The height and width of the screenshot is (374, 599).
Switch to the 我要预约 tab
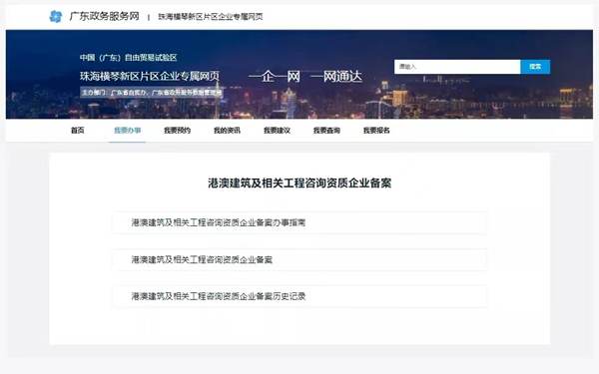point(178,131)
